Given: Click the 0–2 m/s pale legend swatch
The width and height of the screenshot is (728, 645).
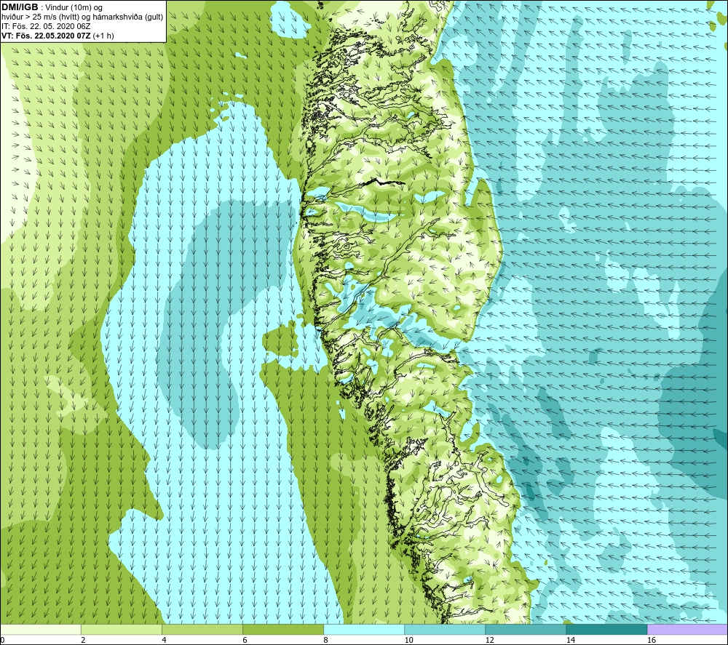Looking at the screenshot, I should click(x=41, y=629).
